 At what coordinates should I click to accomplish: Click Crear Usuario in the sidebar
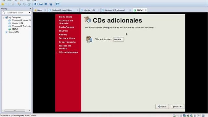coord(67,42)
